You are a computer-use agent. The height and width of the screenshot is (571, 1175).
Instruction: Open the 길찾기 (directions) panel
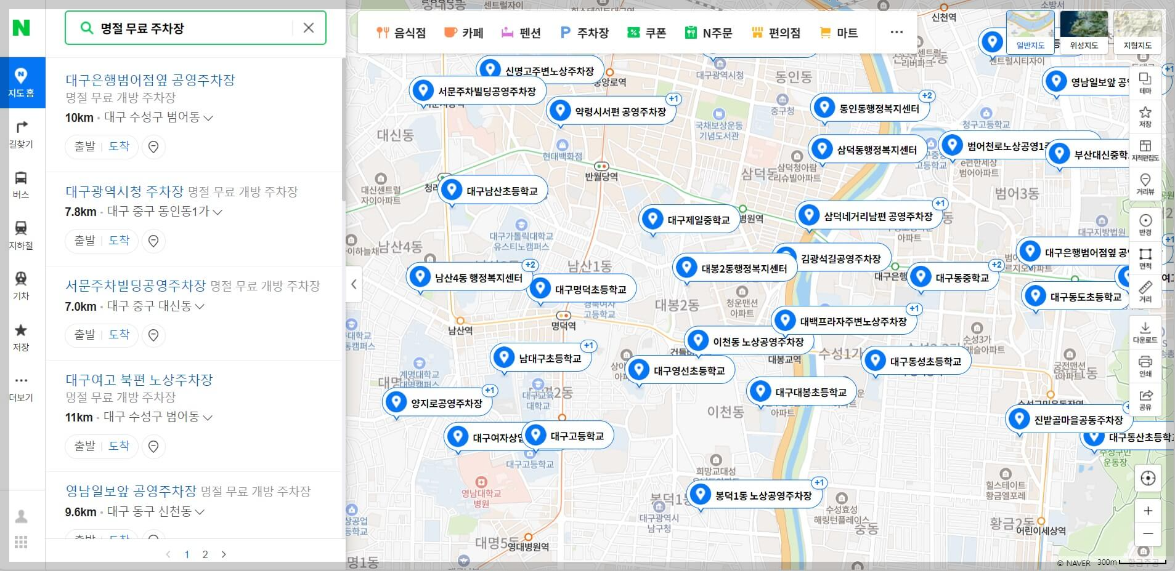22,134
